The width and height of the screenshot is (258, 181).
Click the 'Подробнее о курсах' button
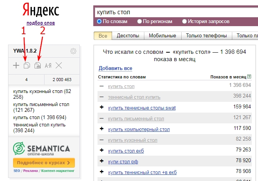tap(44, 163)
